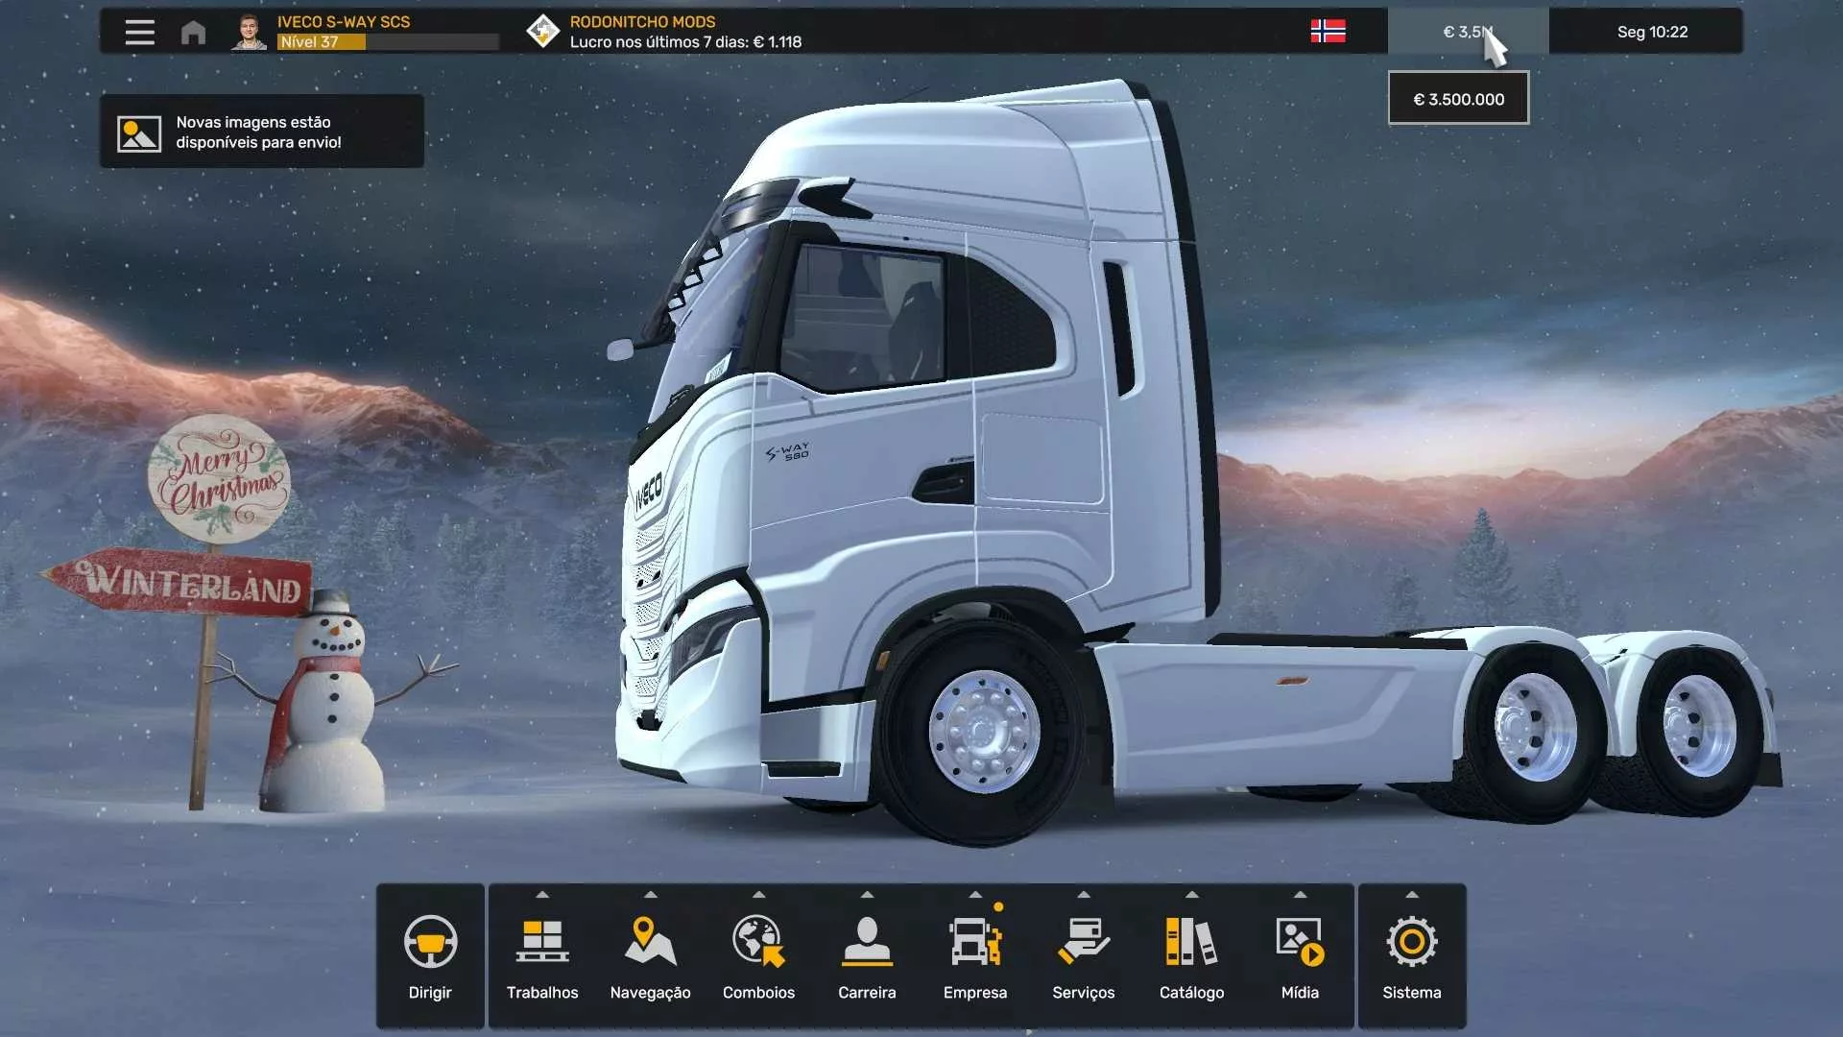Click the new images notification
1843x1037 pixels.
coord(261,132)
